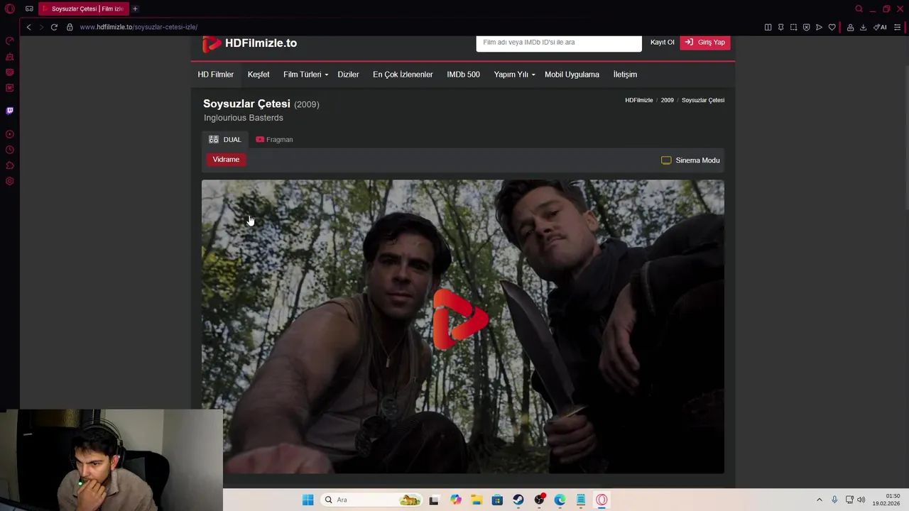Open sidebar settings gear icon
909x511 pixels.
(x=10, y=181)
